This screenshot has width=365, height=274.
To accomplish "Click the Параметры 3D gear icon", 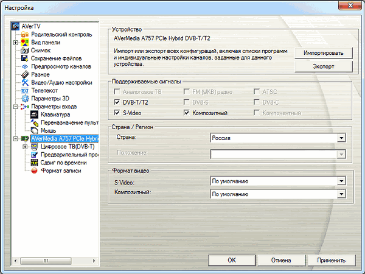I will (x=25, y=99).
